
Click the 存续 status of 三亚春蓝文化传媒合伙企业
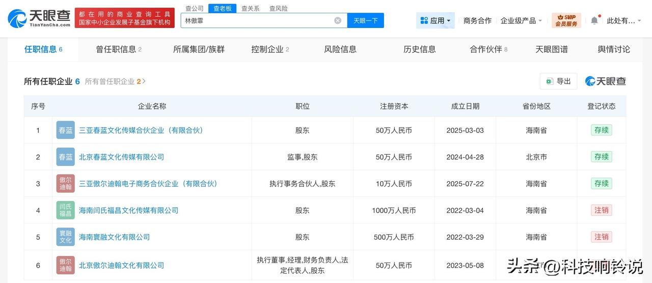point(602,130)
